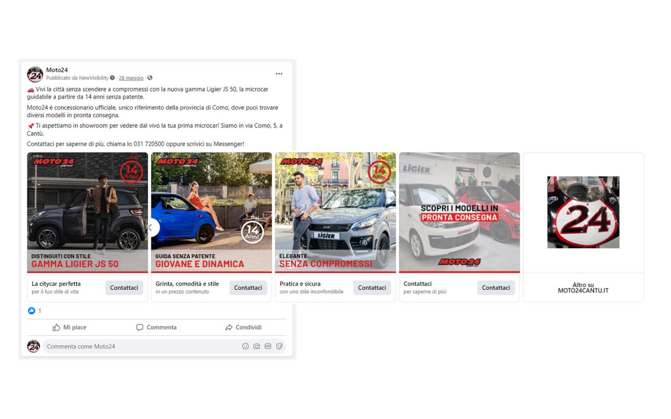Add a sticker to the comment
This screenshot has width=671, height=419.
click(279, 346)
